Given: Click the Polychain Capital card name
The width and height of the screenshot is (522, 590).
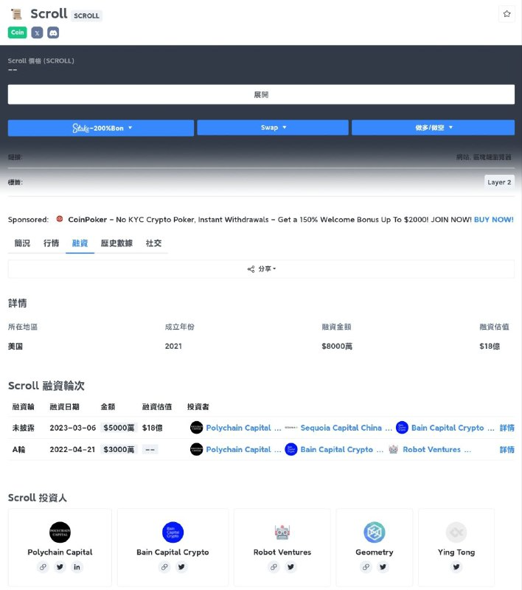Looking at the screenshot, I should [x=60, y=552].
